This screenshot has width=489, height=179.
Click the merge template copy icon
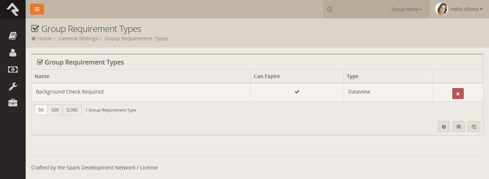tap(474, 127)
